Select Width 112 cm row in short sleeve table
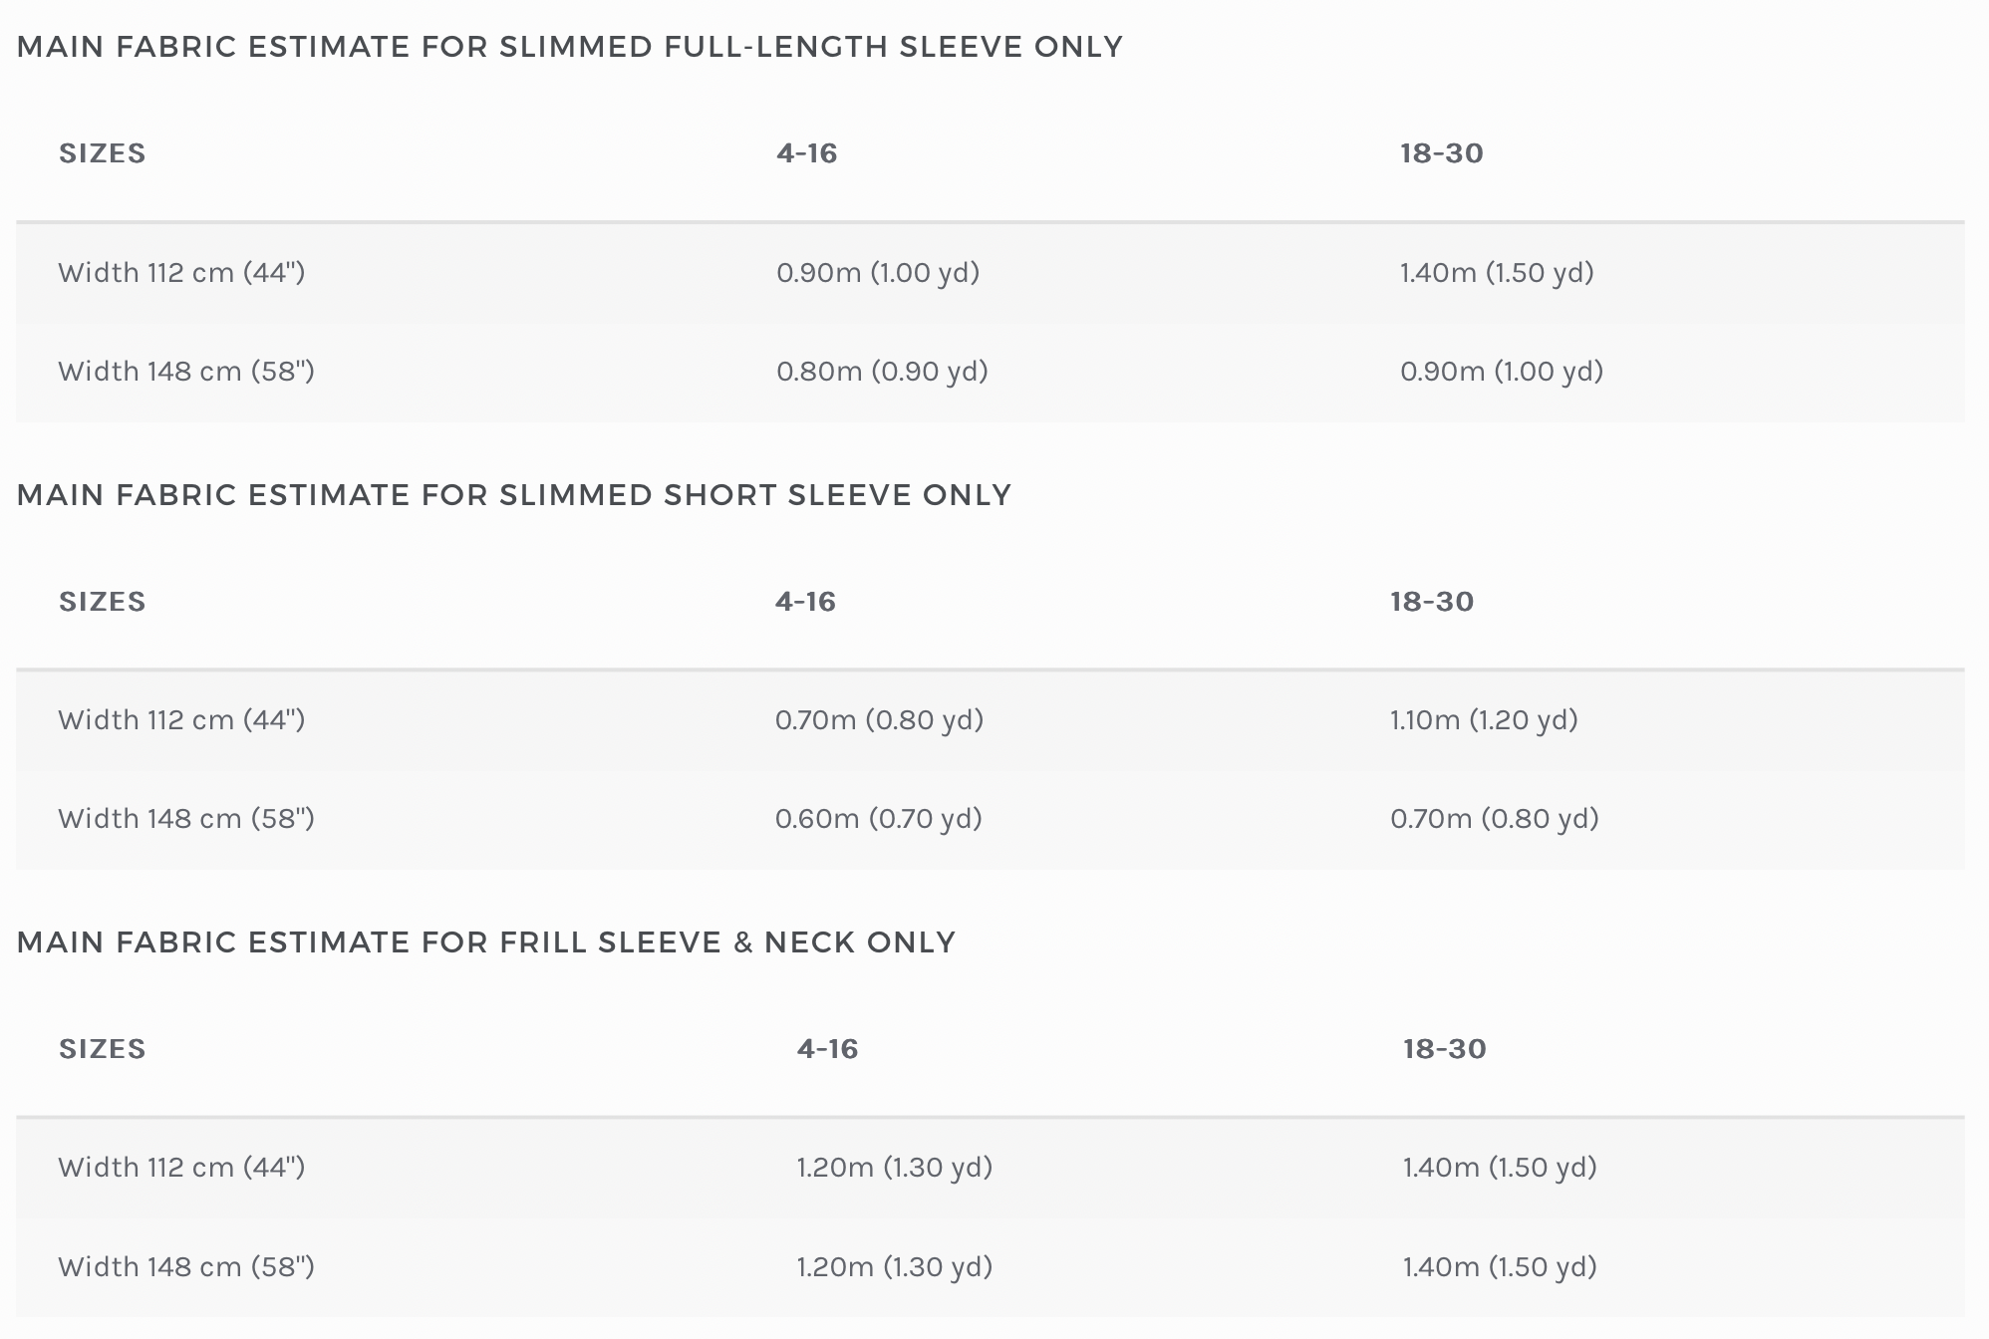Screen dimensions: 1989x1339 pyautogui.click(x=991, y=720)
